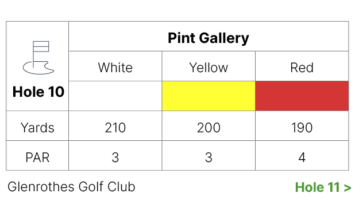Select the 190 yards cell
Image resolution: width=359 pixels, height=209 pixels.
click(x=302, y=126)
